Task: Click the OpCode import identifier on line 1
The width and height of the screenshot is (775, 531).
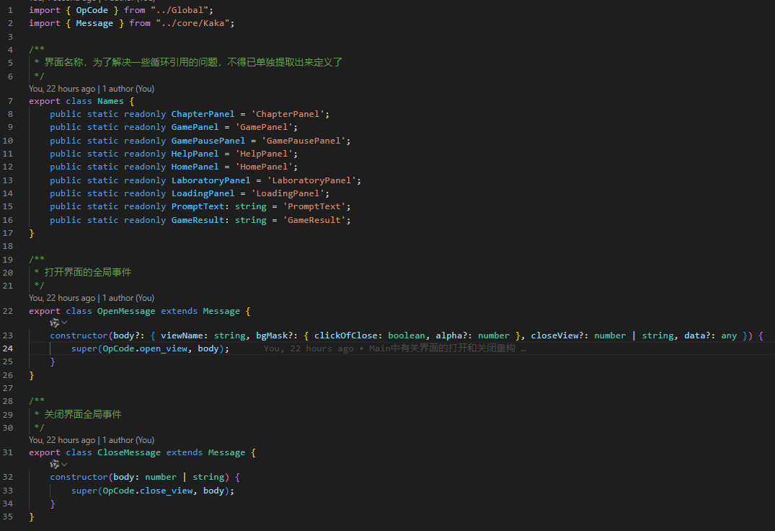Action: click(x=92, y=10)
